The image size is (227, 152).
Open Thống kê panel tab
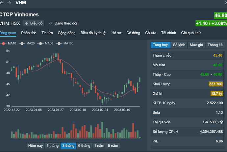215,45
